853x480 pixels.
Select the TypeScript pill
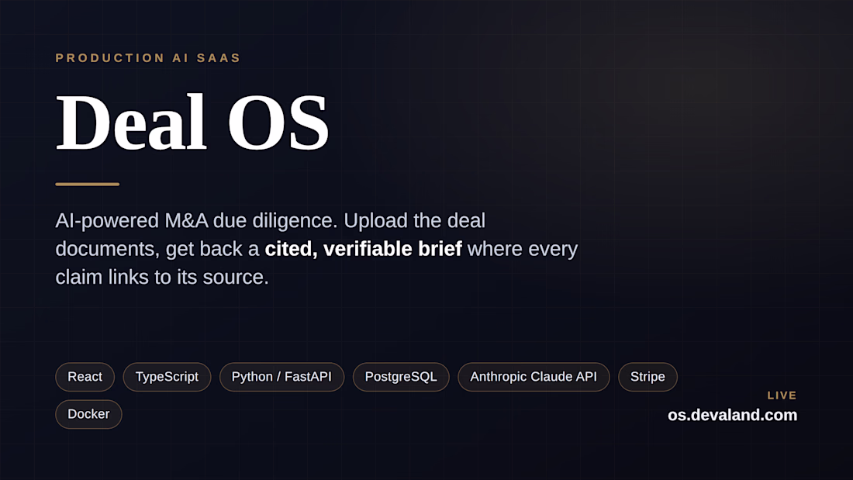pyautogui.click(x=167, y=377)
